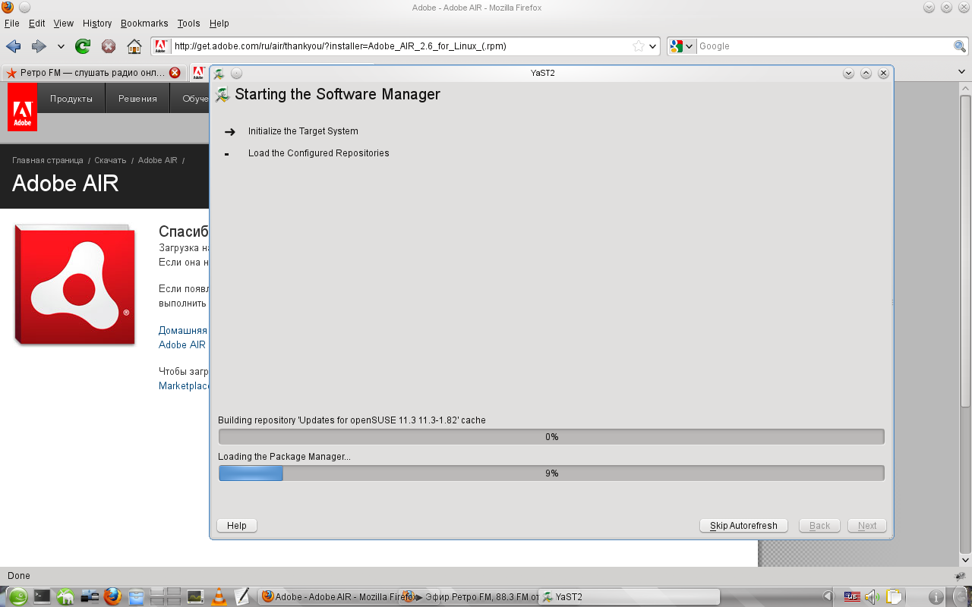Bookmark this page with the star icon
The height and width of the screenshot is (607, 972).
pyautogui.click(x=639, y=46)
